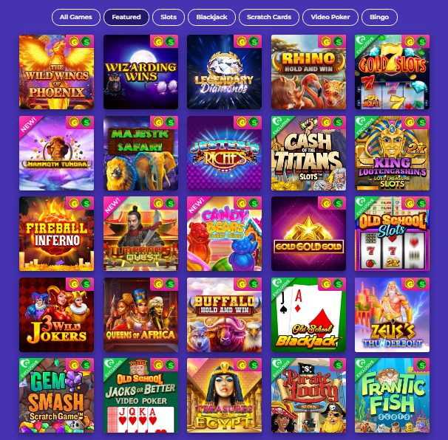Click gold coin icon on Wild Wings of Phoenix
Screen dimensions: 448x440
pyautogui.click(x=74, y=41)
